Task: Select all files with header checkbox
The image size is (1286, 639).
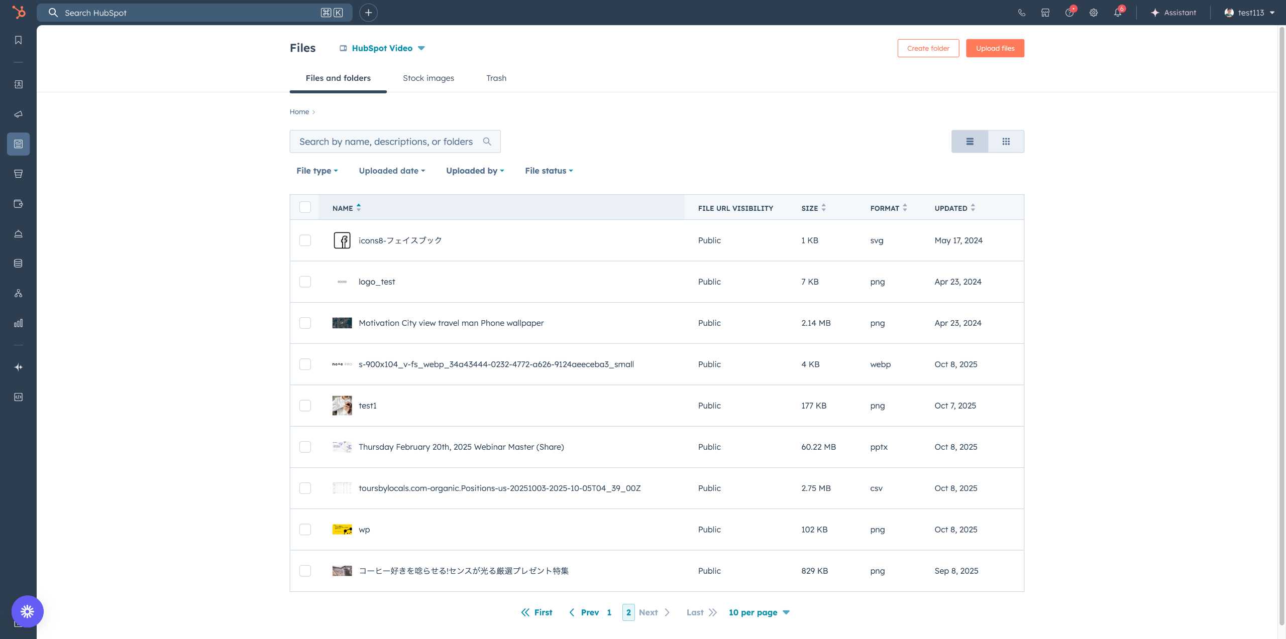Action: (305, 207)
